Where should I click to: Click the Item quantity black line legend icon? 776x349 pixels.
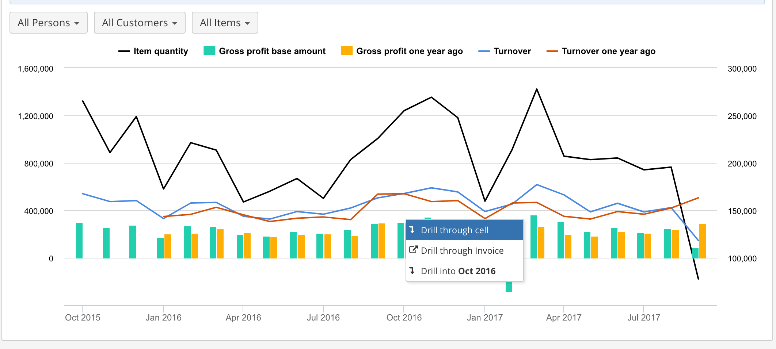click(124, 51)
